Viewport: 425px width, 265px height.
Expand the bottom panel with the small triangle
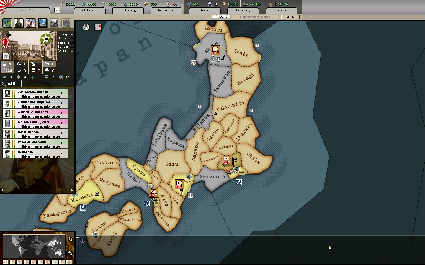[x=77, y=237]
